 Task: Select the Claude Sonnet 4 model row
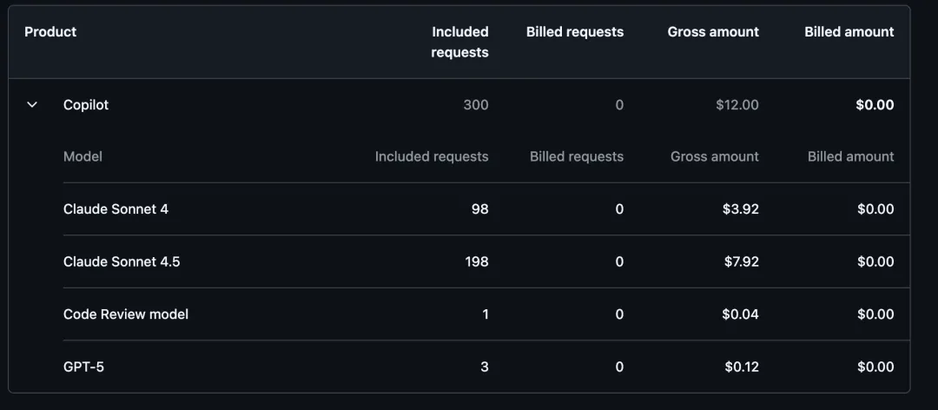click(x=116, y=209)
